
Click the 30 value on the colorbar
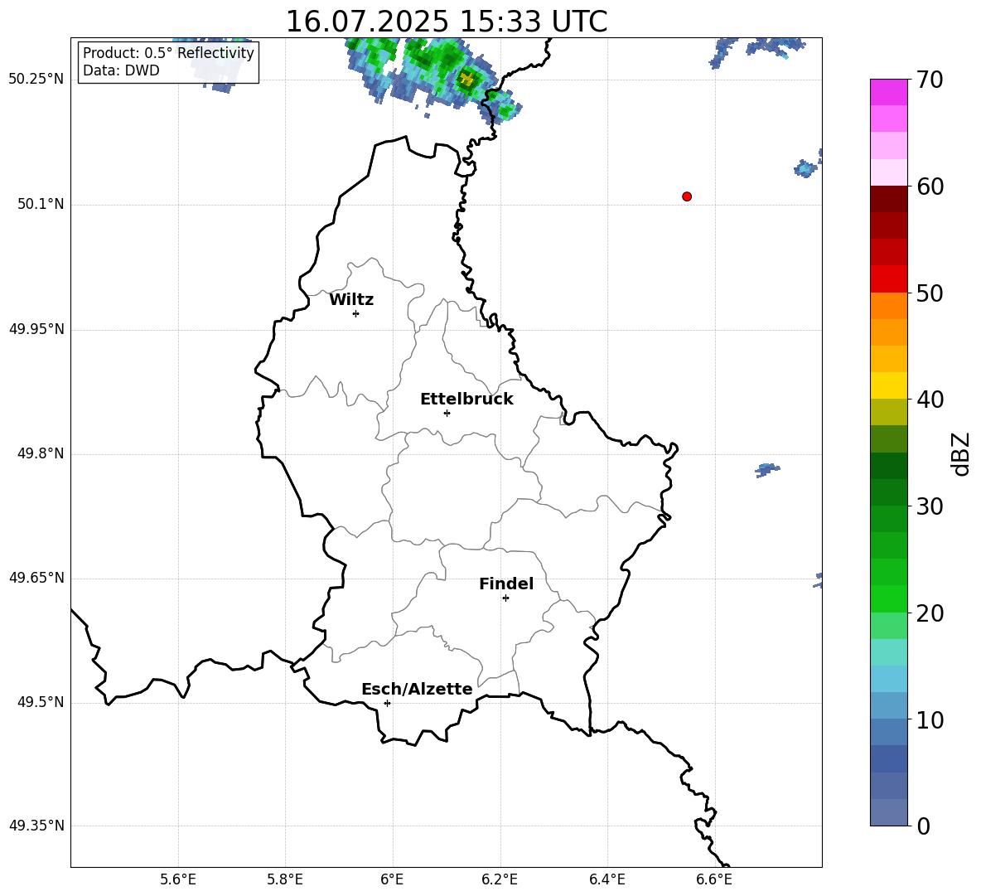click(930, 506)
